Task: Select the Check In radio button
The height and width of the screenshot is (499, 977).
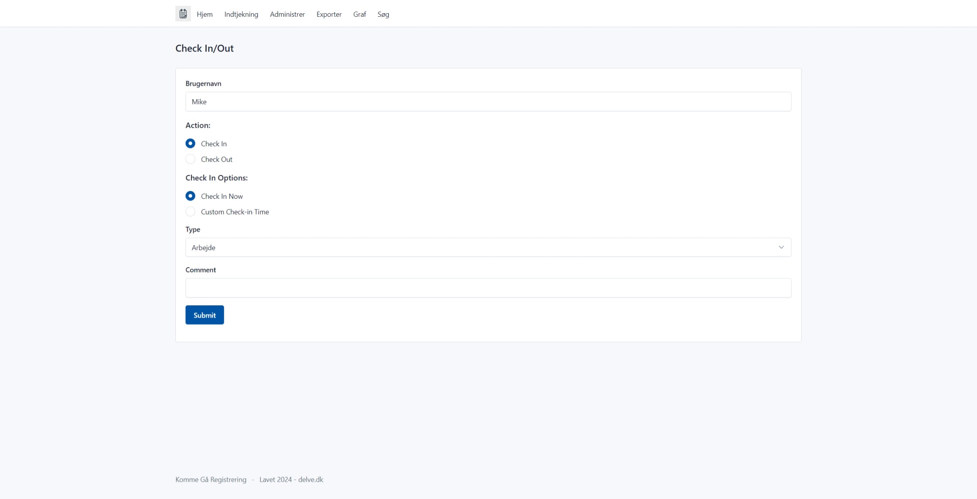Action: tap(190, 143)
